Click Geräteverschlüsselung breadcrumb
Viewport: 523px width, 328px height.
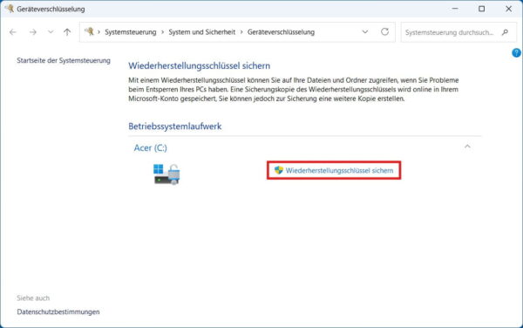pos(281,32)
